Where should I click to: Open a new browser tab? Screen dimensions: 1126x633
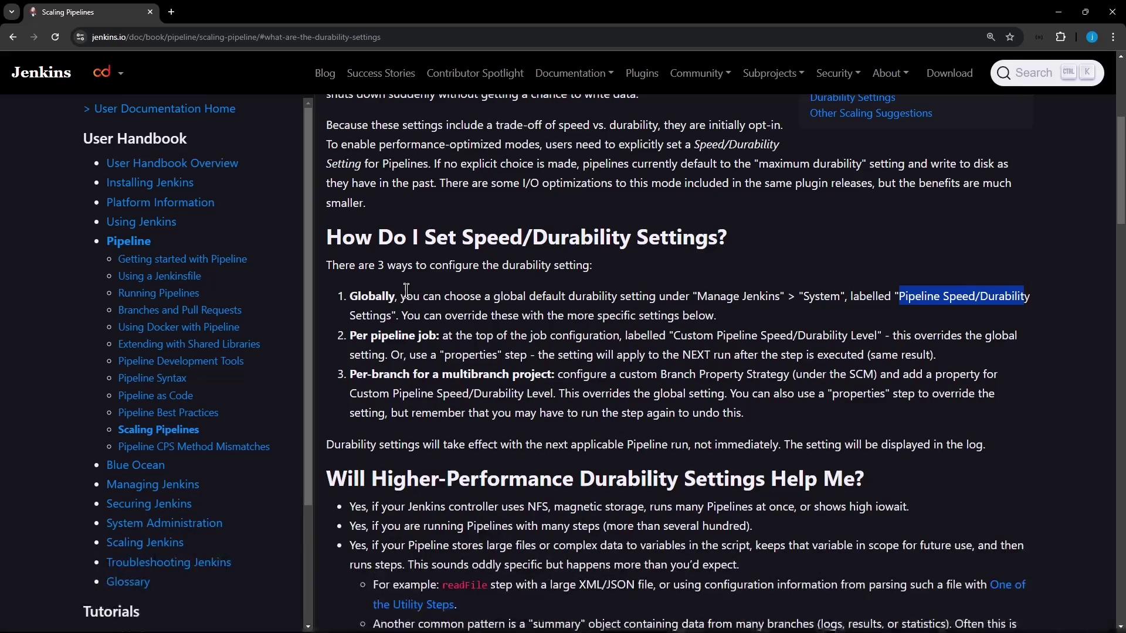(171, 12)
